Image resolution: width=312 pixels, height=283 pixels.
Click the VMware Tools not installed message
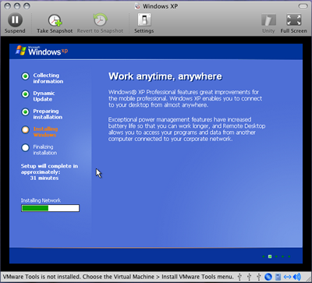118,277
